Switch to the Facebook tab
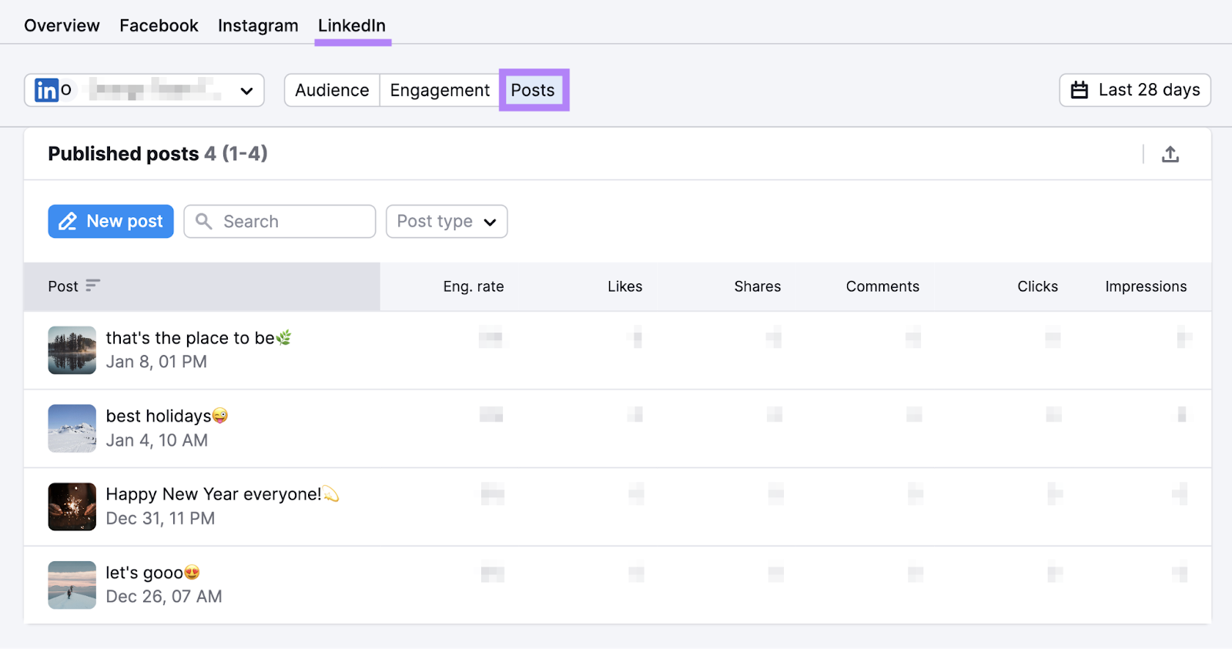 [x=159, y=25]
